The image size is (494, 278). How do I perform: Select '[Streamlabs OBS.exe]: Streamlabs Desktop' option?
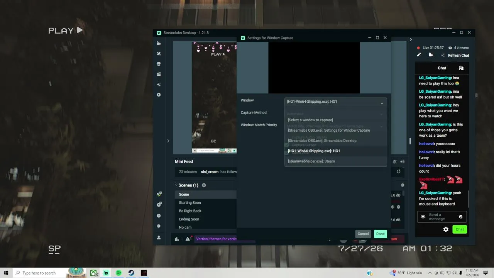pos(335,141)
